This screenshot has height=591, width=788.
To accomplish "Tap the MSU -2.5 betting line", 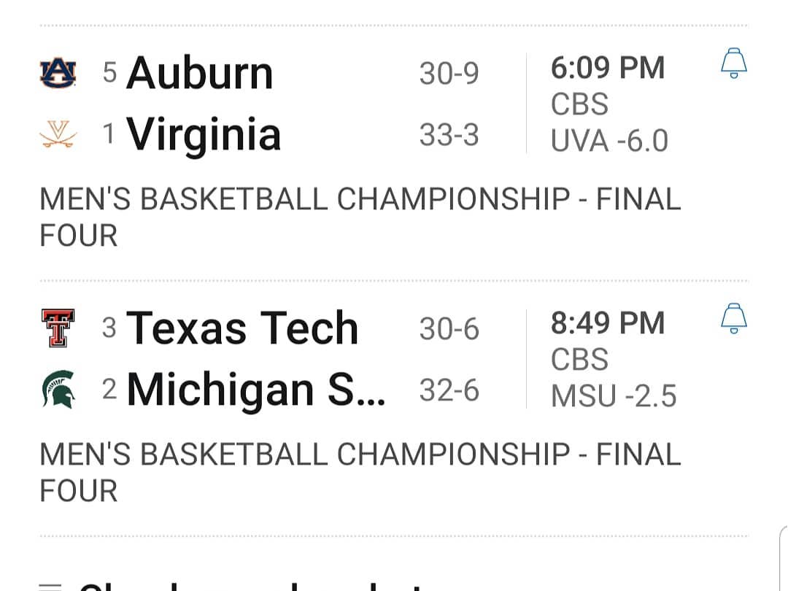I will pyautogui.click(x=614, y=396).
